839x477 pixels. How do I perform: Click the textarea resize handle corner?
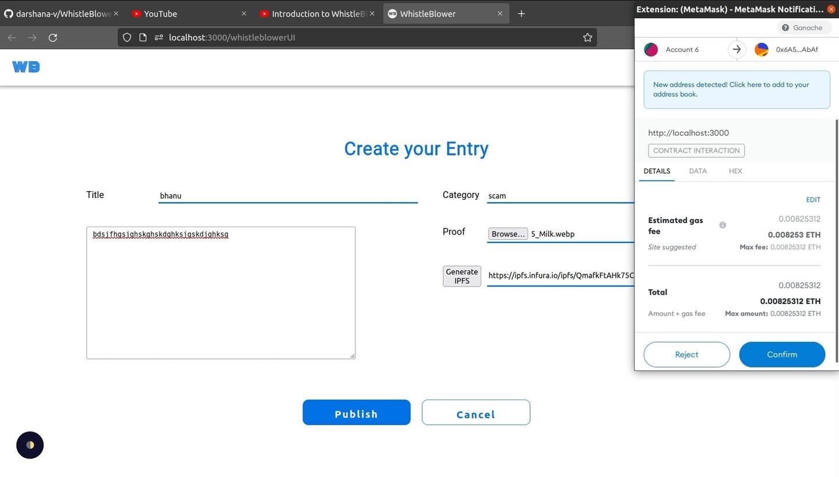click(x=352, y=355)
